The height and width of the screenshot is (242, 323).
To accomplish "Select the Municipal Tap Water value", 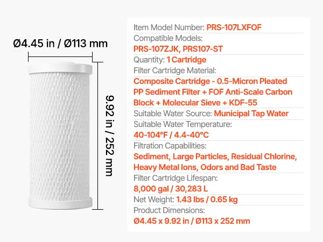I will 251,113.
